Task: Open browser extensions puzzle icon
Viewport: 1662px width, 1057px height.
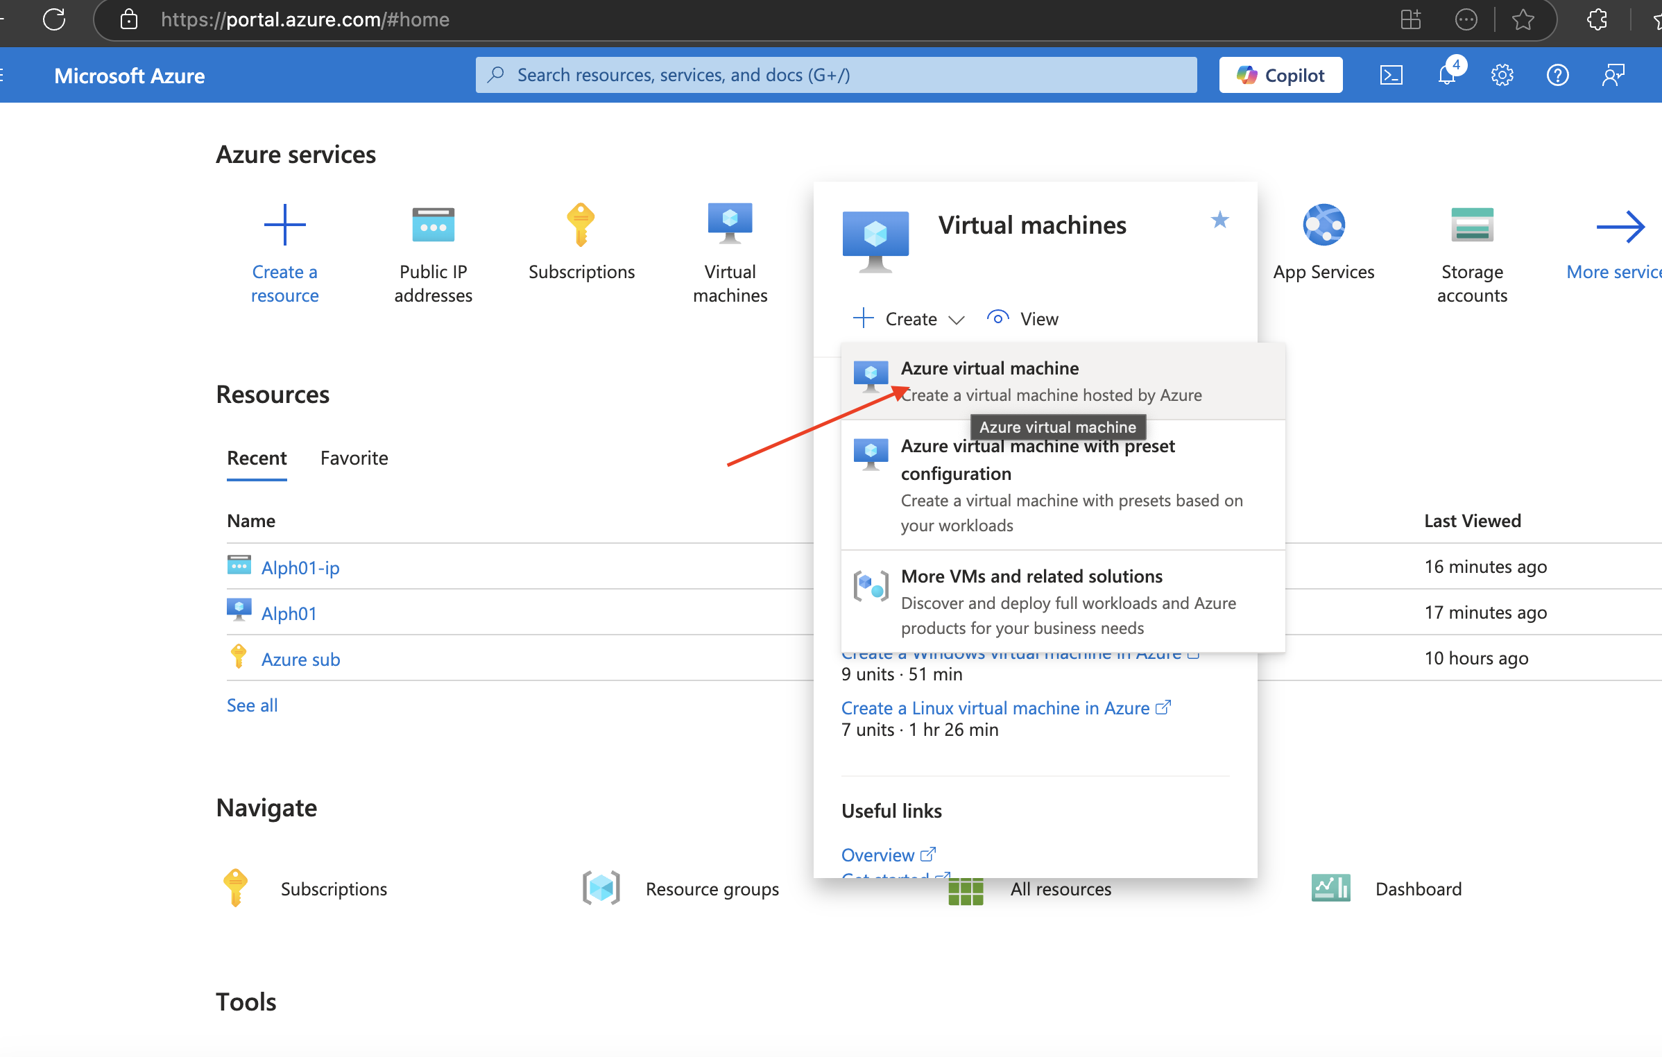Action: click(1597, 19)
